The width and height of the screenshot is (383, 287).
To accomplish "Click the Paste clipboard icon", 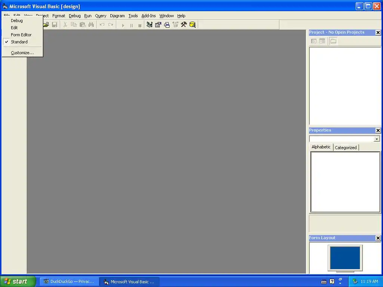I will click(x=83, y=25).
